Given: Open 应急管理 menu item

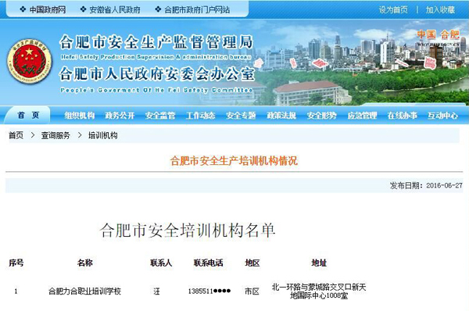Looking at the screenshot, I should [x=362, y=116].
